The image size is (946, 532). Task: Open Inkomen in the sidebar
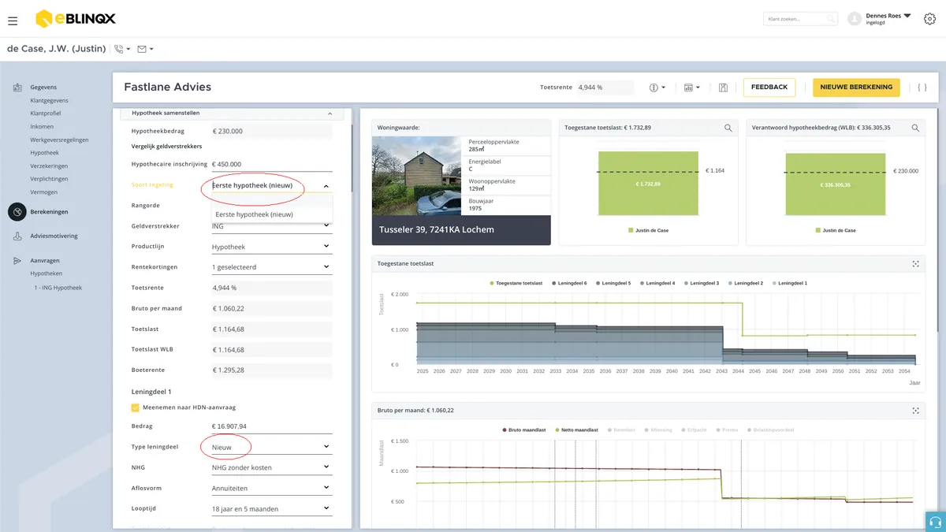coord(42,127)
